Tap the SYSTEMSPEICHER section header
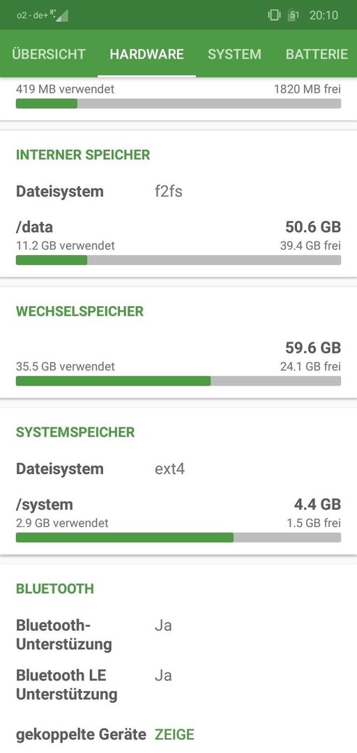 point(75,432)
